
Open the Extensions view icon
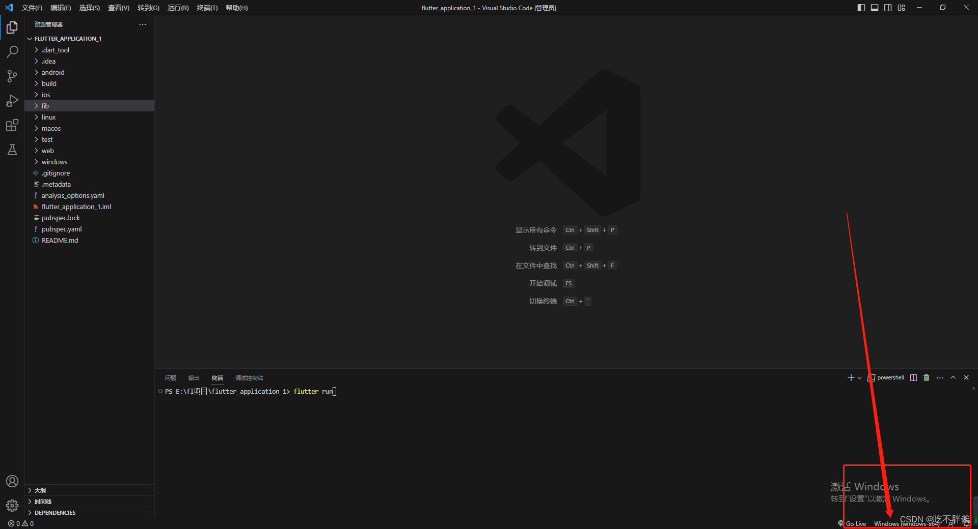pos(12,125)
